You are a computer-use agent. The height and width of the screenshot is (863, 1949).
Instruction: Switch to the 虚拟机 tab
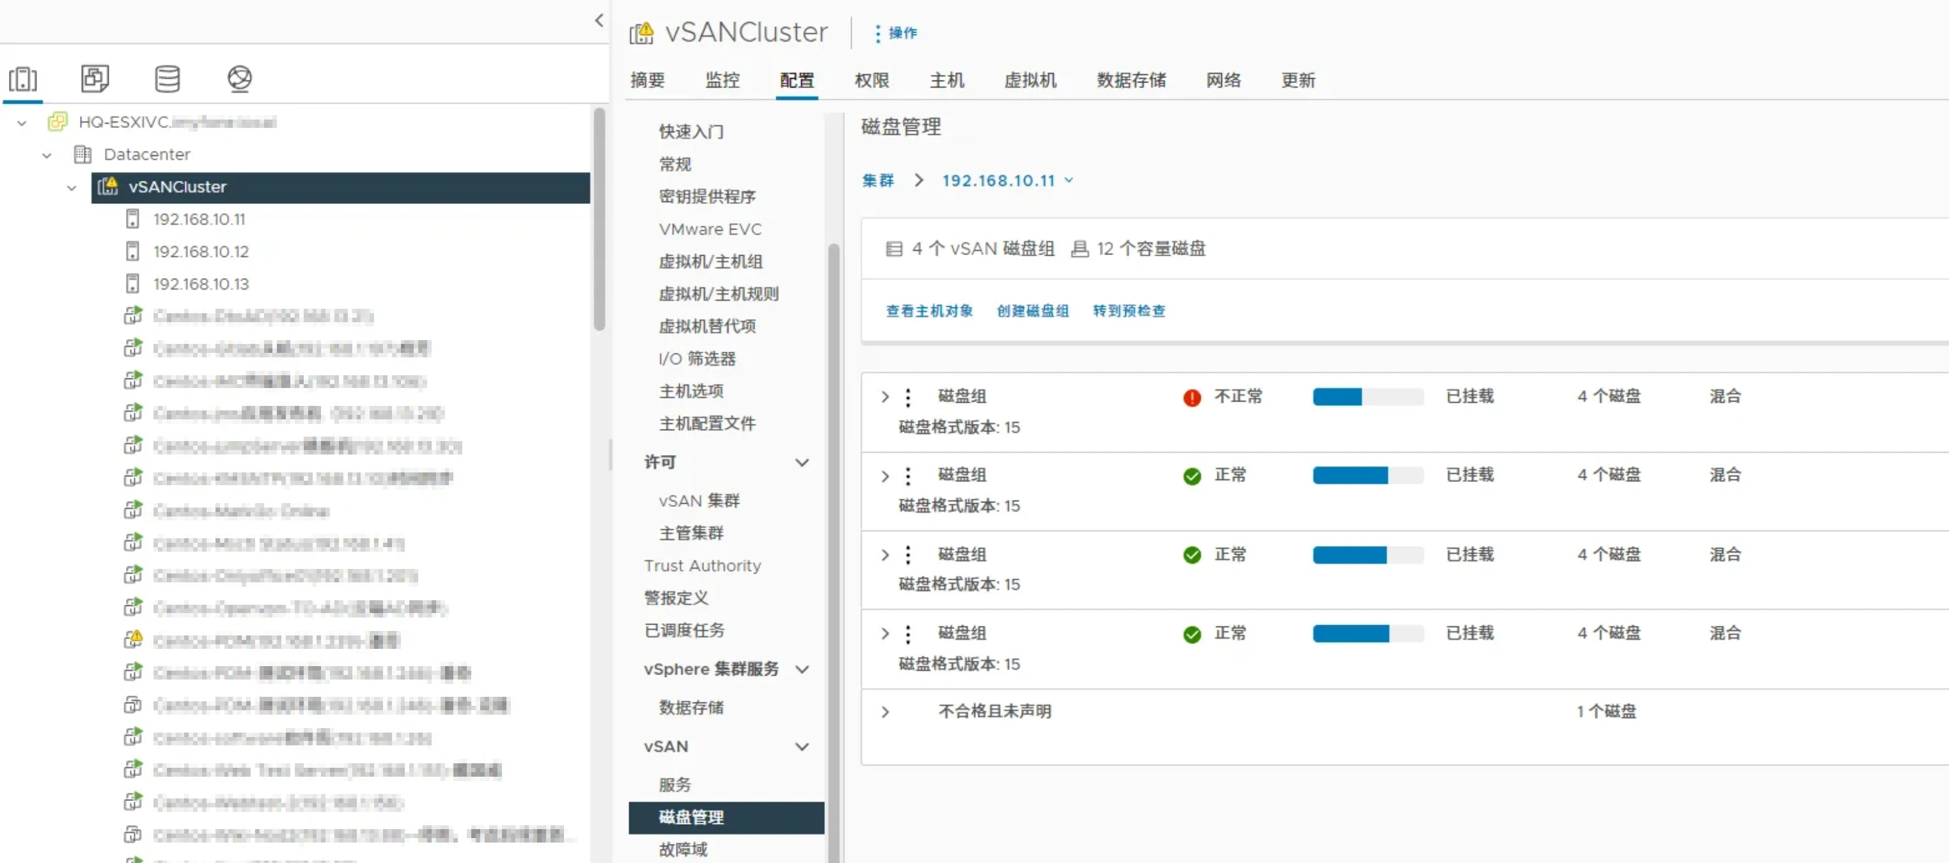pyautogui.click(x=1029, y=80)
